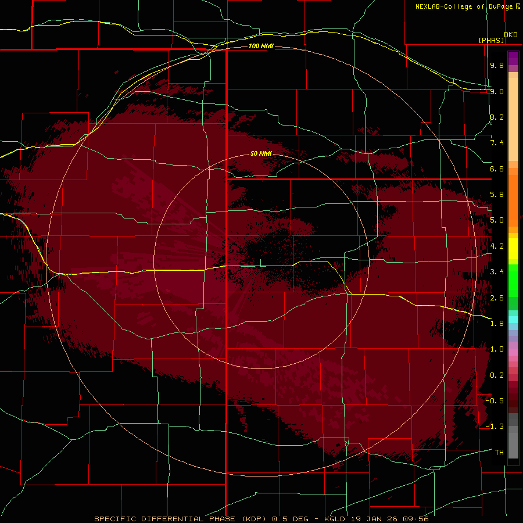523x523 pixels.
Task: Select the 9.8 scale value
Action: point(497,65)
